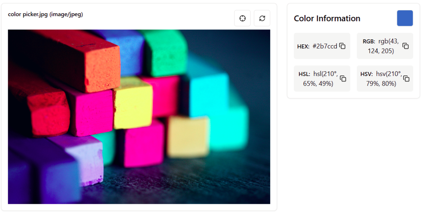Click the filename label color picker.jpg
The height and width of the screenshot is (213, 428).
click(45, 14)
